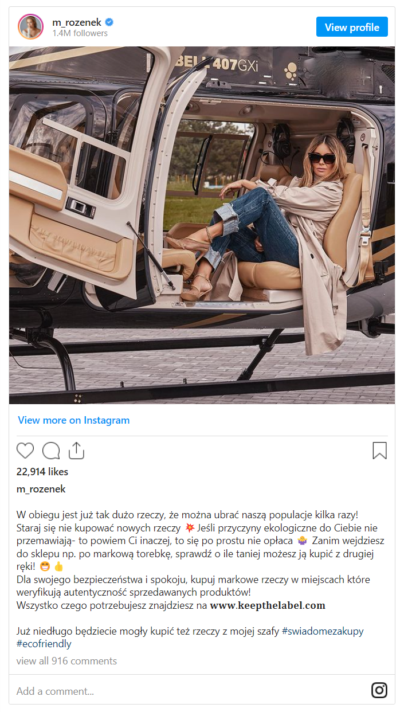Save the post with the bookmark icon
404x712 pixels.
[379, 451]
